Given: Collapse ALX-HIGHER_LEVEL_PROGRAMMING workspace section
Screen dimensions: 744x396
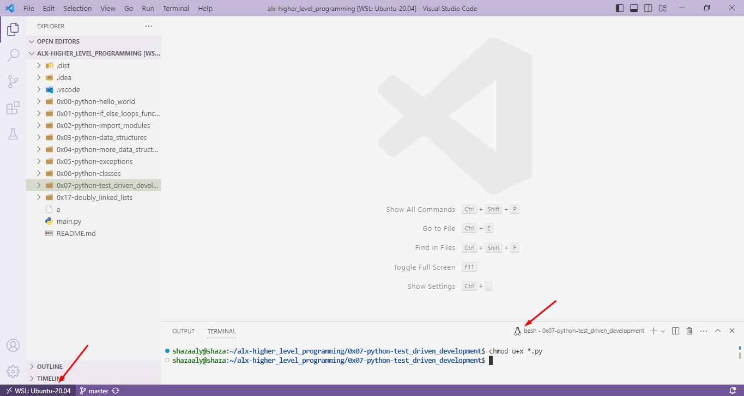Looking at the screenshot, I should tap(94, 53).
